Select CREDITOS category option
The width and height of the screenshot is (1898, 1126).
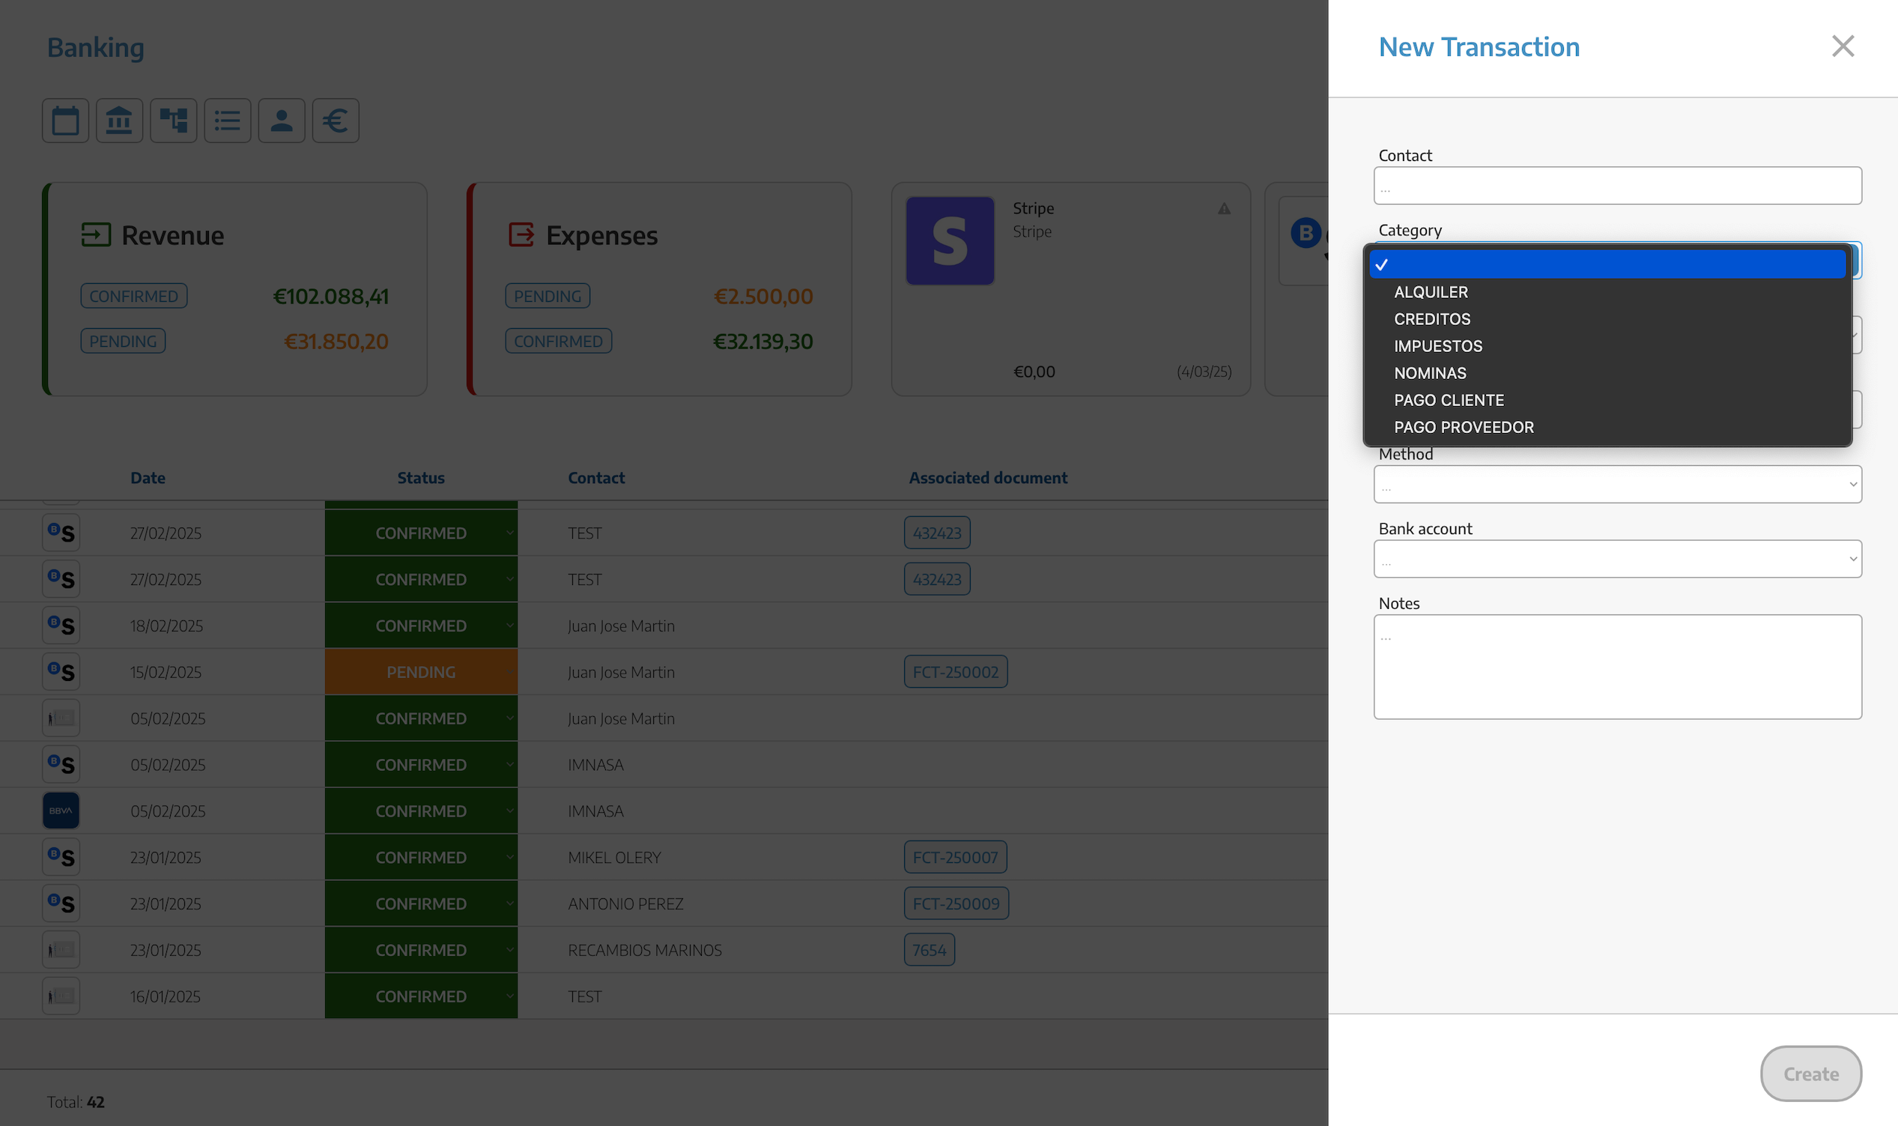tap(1607, 319)
